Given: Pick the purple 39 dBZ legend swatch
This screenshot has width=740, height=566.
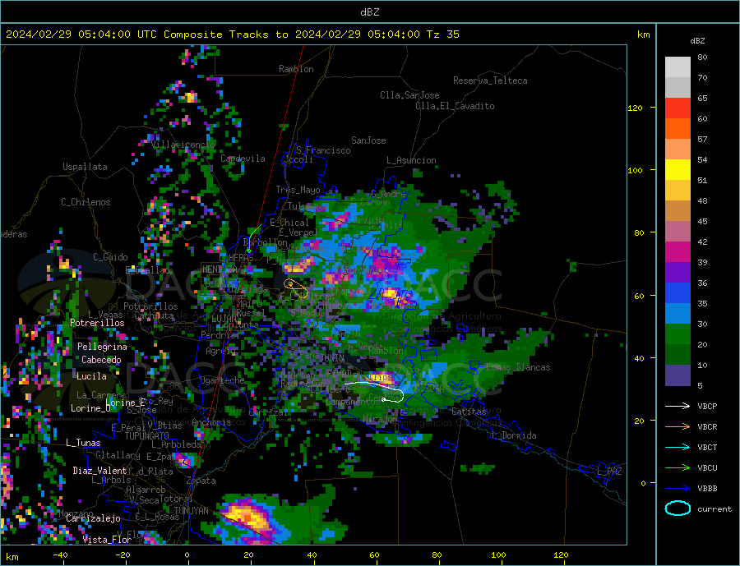Looking at the screenshot, I should tap(678, 273).
